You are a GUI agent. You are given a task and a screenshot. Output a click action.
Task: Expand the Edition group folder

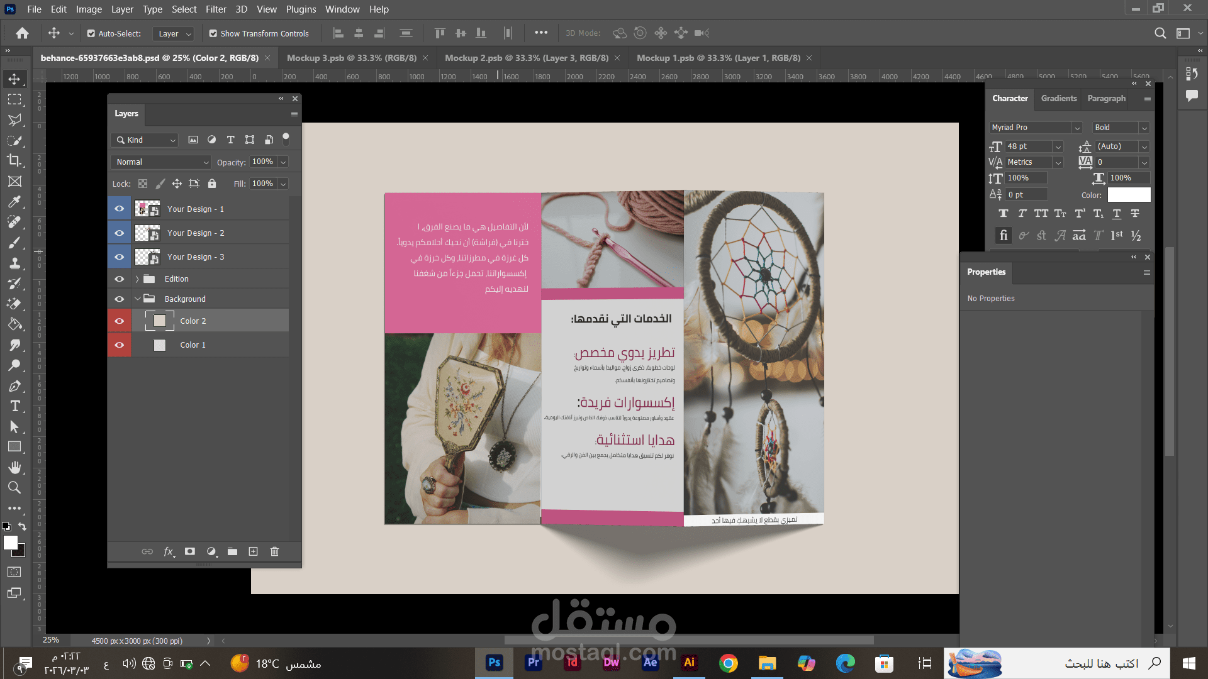click(x=137, y=279)
